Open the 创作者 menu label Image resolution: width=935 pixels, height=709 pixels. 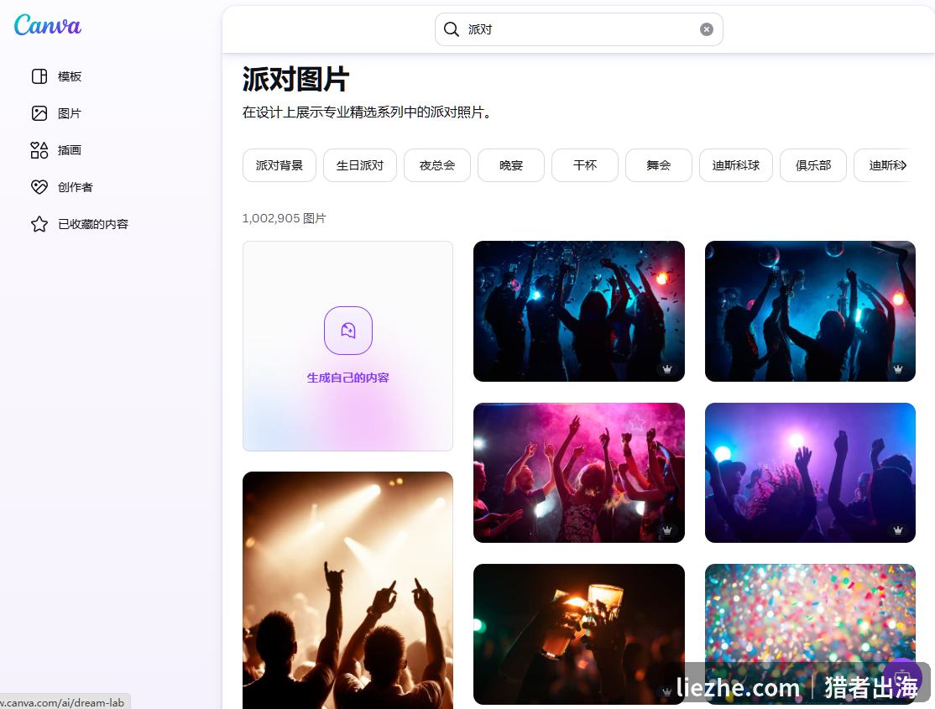76,187
